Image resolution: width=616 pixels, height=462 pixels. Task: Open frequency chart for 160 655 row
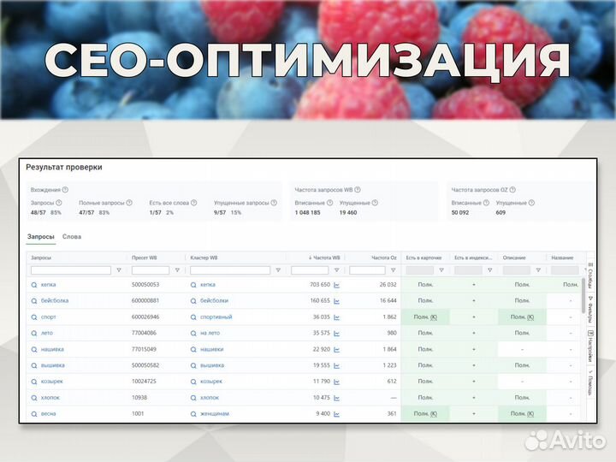click(x=337, y=301)
